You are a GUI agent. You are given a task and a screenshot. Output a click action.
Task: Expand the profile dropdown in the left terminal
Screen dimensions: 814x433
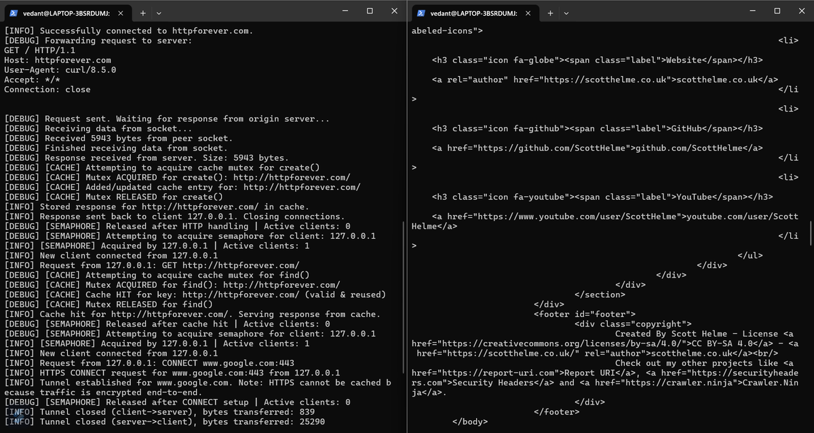click(159, 12)
